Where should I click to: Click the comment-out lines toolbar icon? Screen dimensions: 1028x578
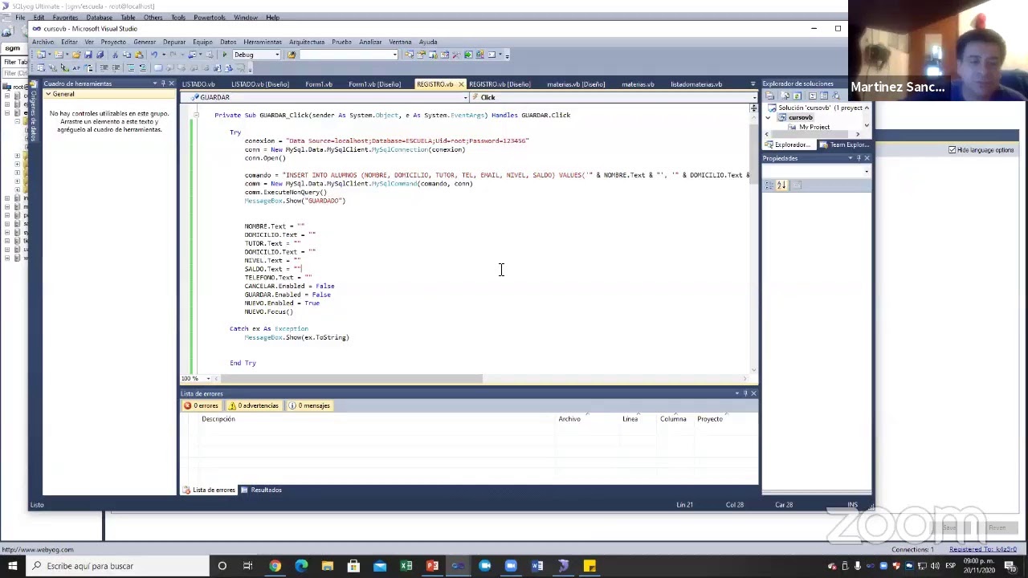coord(130,67)
